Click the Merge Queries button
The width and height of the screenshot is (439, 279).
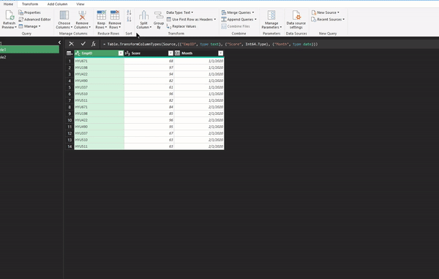pos(238,12)
